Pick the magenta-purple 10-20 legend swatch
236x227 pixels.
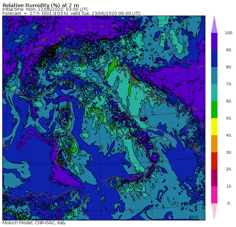click(214, 178)
